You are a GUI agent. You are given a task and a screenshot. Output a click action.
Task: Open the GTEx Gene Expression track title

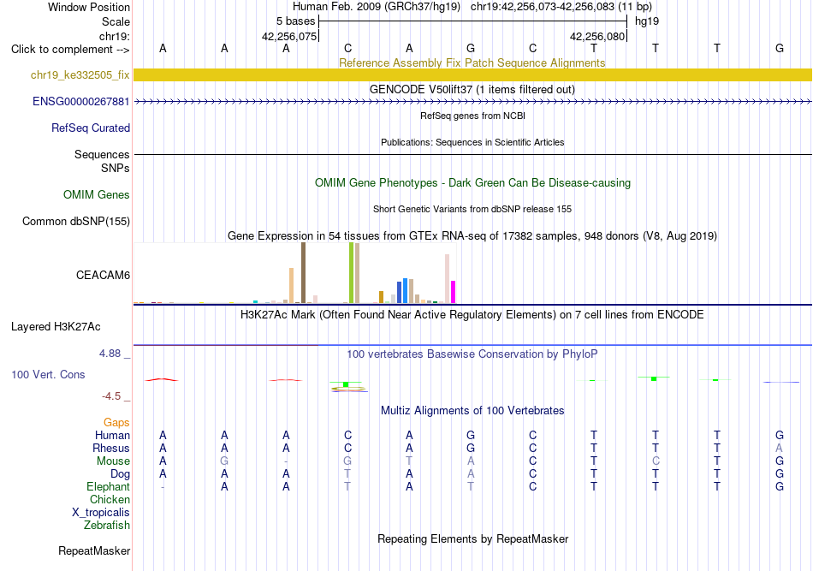pos(472,236)
